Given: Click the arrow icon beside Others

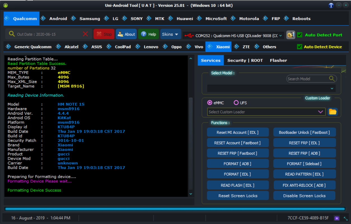Looking at the screenshot, I should pyautogui.click(x=257, y=47).
